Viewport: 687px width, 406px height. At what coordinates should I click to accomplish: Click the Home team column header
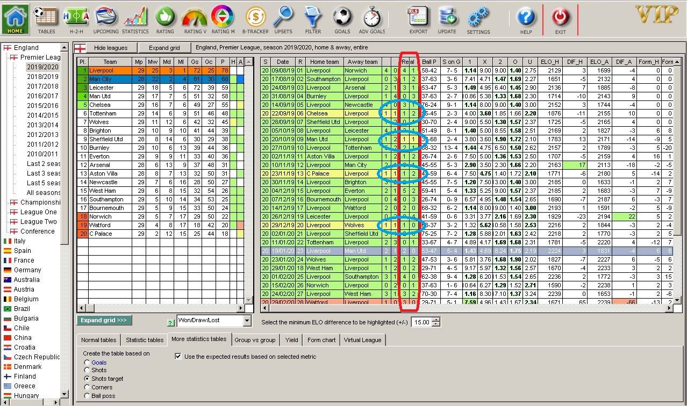click(x=325, y=62)
